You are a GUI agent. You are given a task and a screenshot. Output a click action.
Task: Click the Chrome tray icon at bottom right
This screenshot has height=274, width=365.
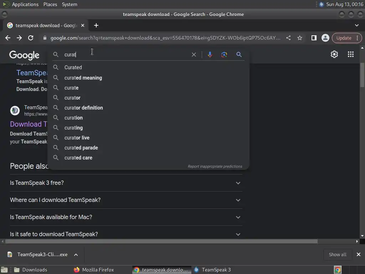(338, 270)
